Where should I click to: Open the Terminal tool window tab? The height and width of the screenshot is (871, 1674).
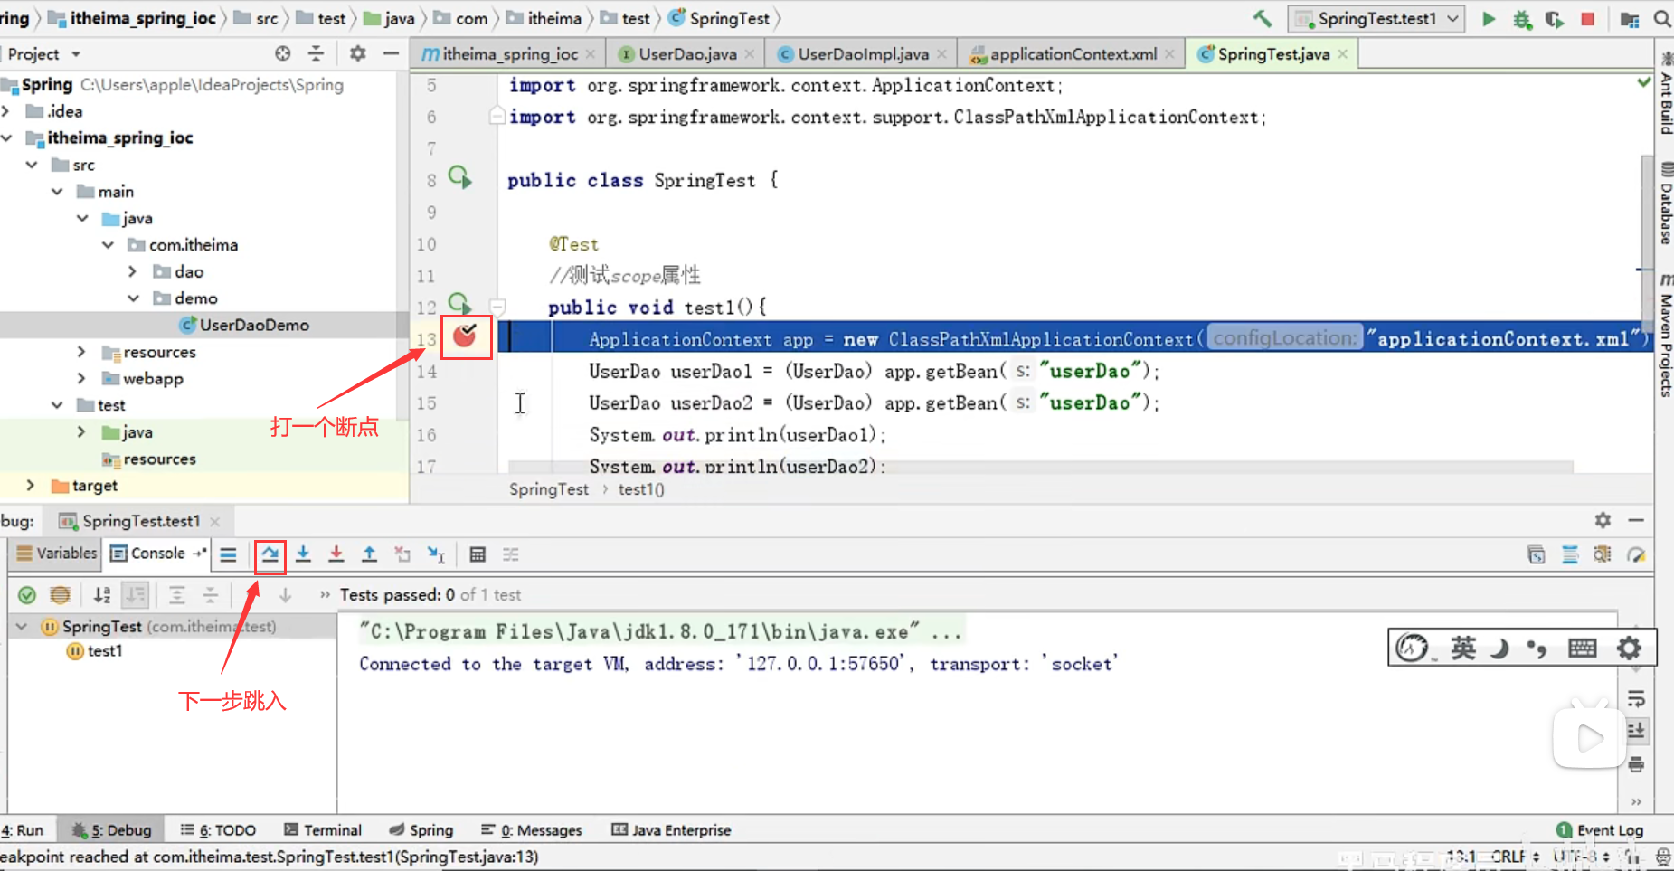coord(323,829)
